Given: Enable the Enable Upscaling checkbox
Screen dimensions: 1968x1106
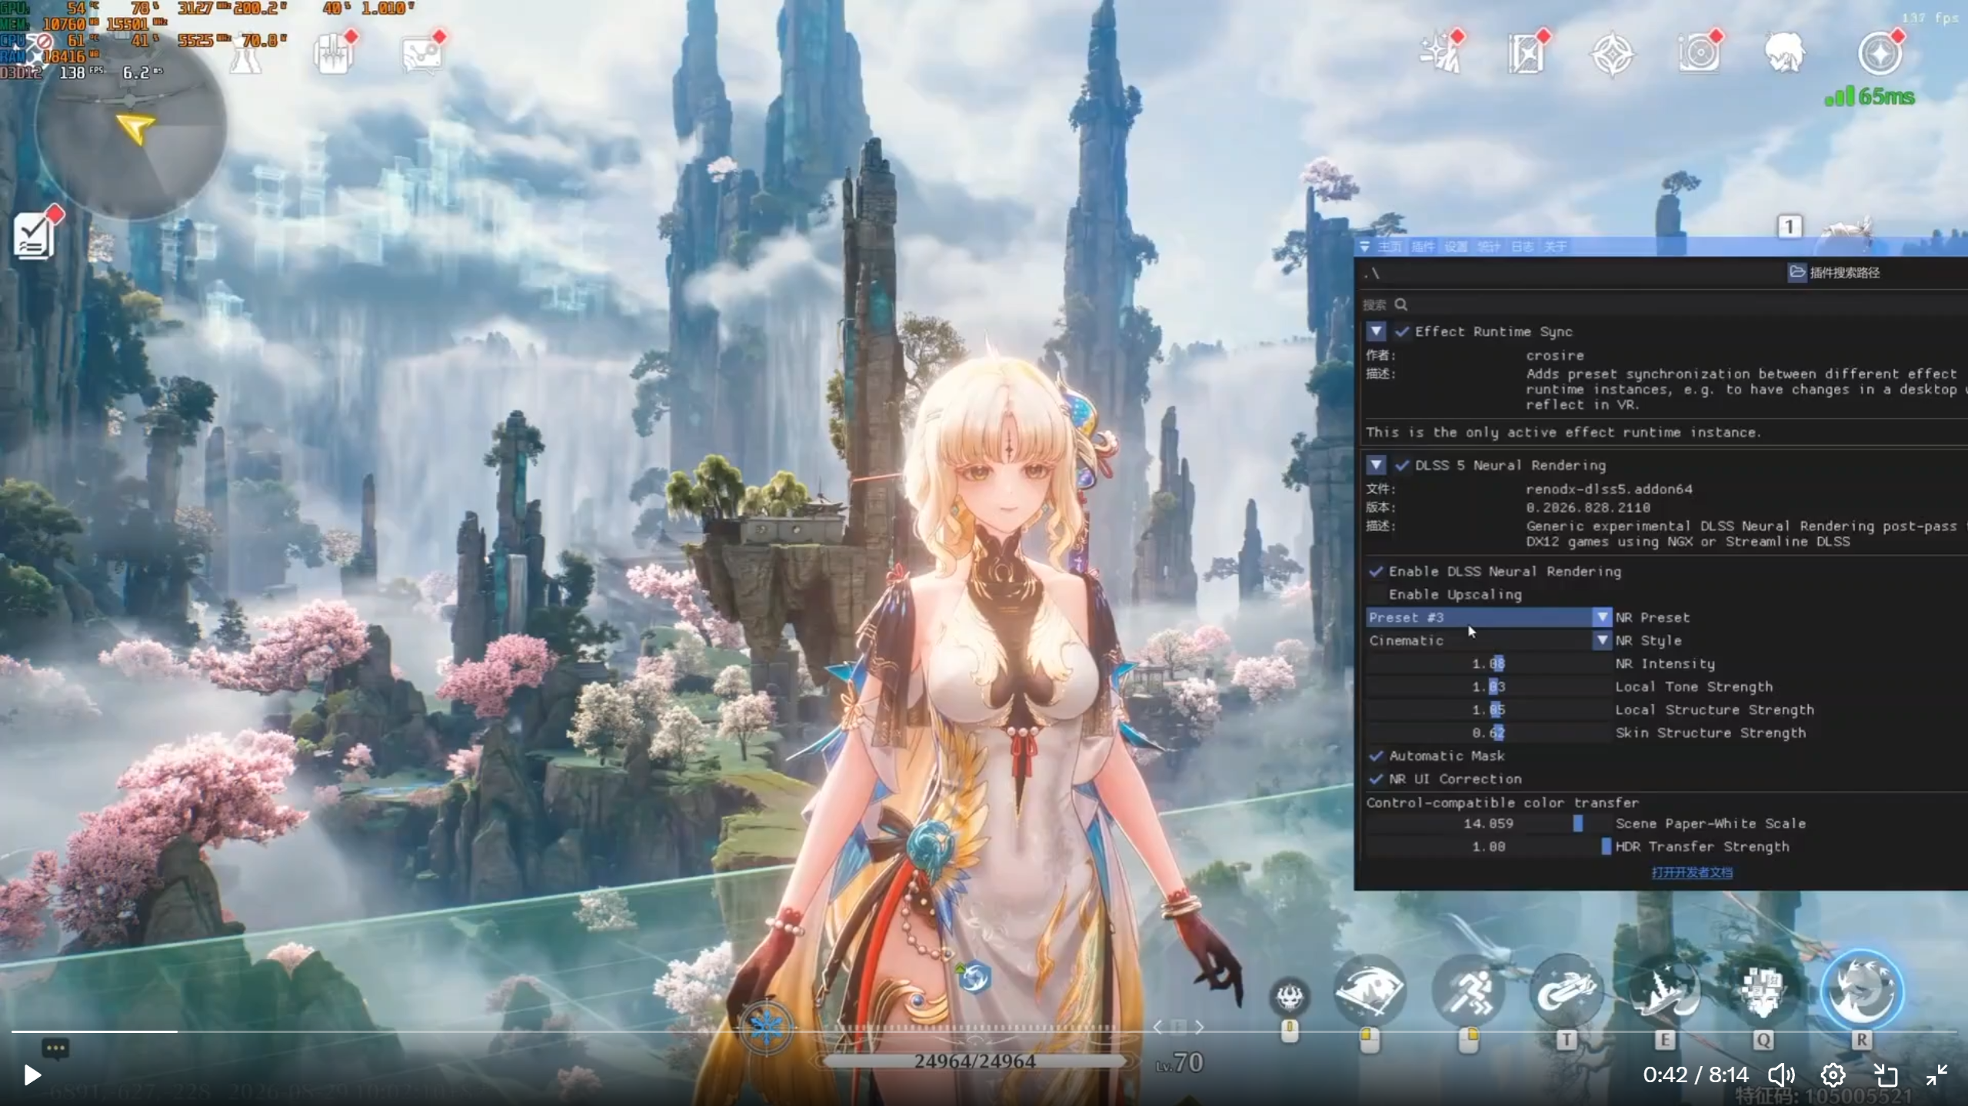Looking at the screenshot, I should coord(1376,594).
